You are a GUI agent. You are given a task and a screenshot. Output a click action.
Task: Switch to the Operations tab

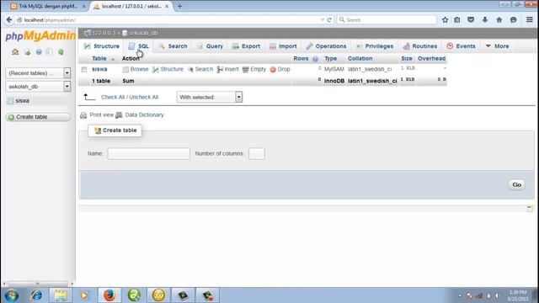(327, 46)
